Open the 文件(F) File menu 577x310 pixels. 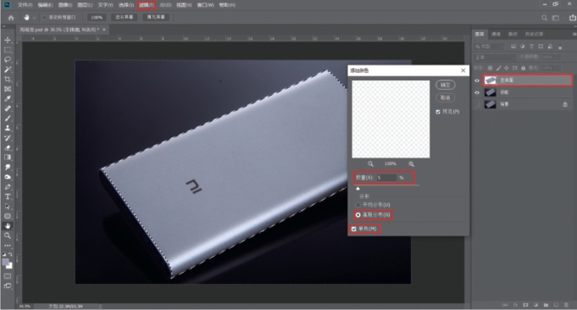click(x=25, y=5)
